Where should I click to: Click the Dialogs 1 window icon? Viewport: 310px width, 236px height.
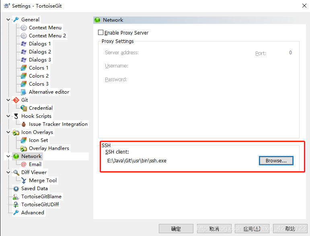click(x=24, y=44)
